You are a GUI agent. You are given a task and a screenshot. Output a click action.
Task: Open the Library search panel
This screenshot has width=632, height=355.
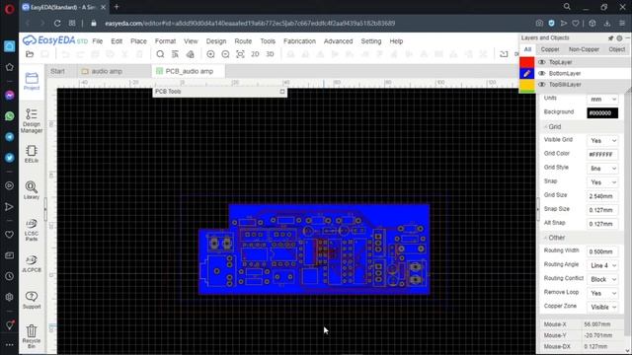[32, 190]
